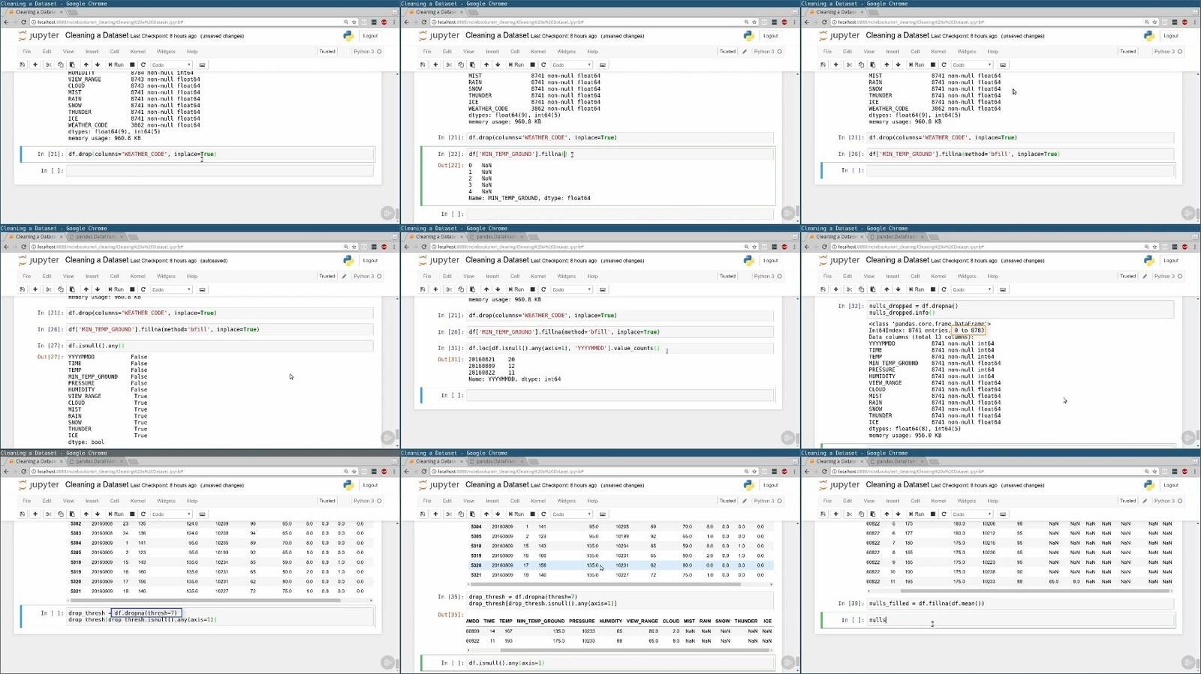Click Logout in the In [39] notebook
This screenshot has height=674, width=1201.
(1171, 485)
